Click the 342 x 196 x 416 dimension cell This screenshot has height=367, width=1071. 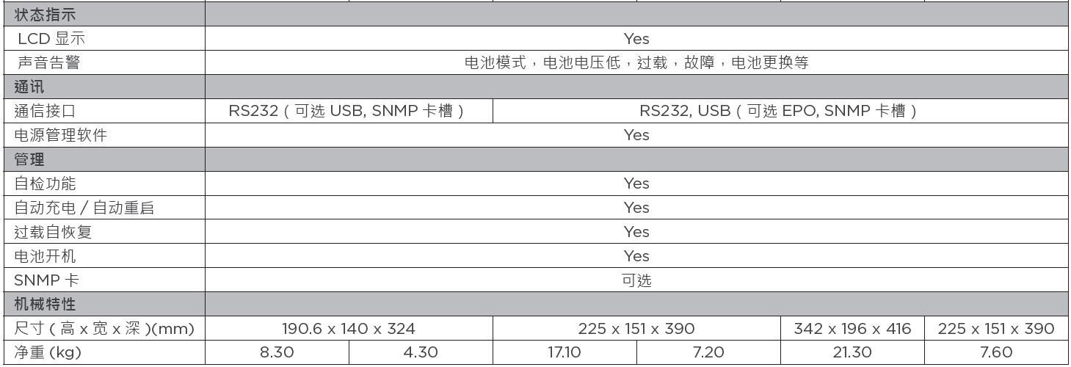(x=852, y=328)
